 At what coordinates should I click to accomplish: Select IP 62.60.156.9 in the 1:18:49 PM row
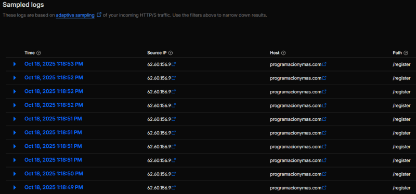[x=159, y=188]
